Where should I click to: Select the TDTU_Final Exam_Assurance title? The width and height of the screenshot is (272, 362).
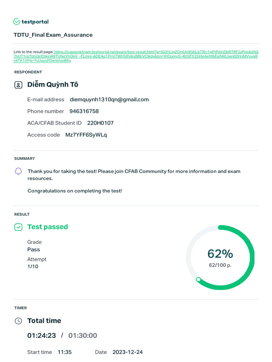point(53,35)
